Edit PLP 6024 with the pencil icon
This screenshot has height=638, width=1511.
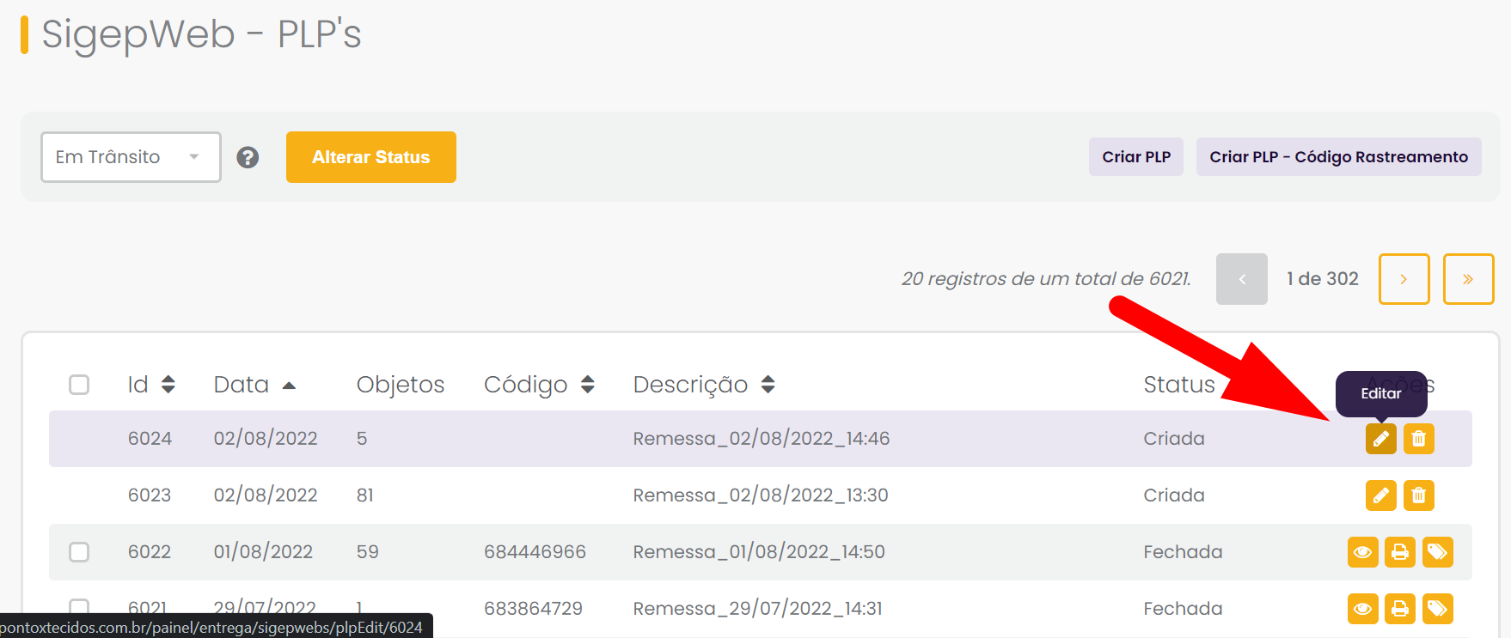tap(1380, 439)
